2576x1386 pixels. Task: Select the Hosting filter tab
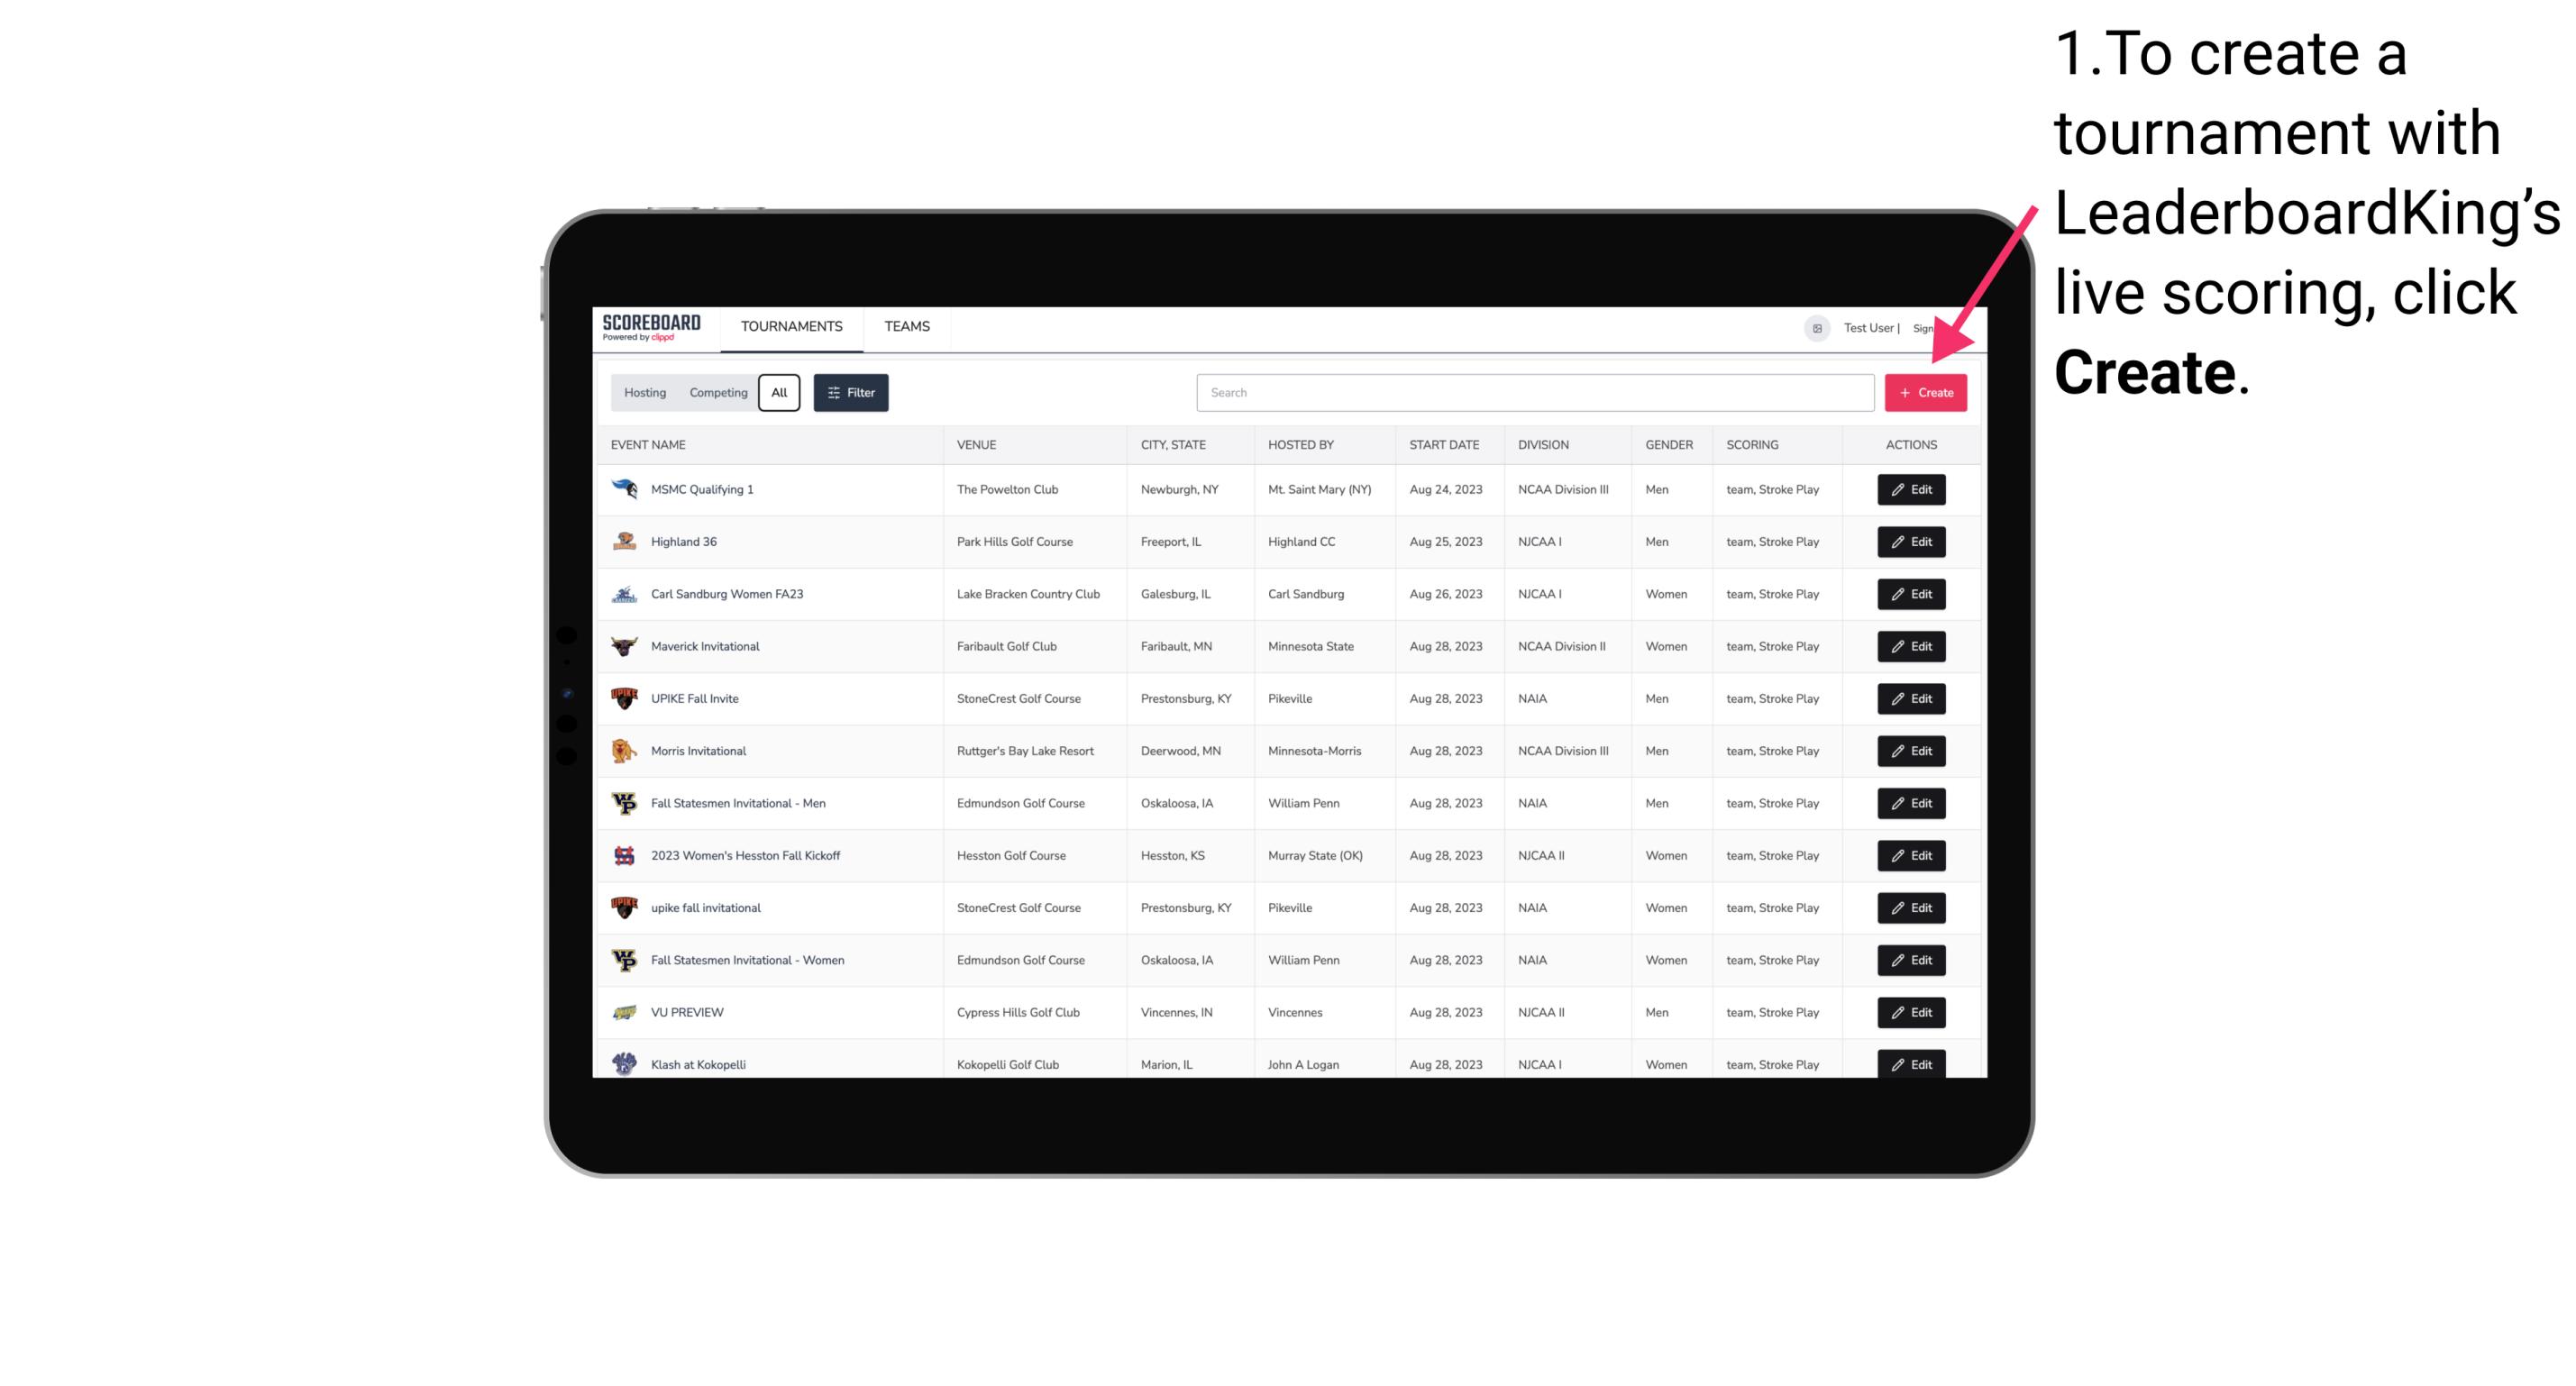(x=645, y=393)
